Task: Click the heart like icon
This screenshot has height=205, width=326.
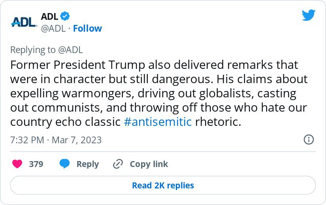Action: click(17, 164)
